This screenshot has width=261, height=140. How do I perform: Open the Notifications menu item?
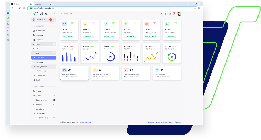[44, 71]
